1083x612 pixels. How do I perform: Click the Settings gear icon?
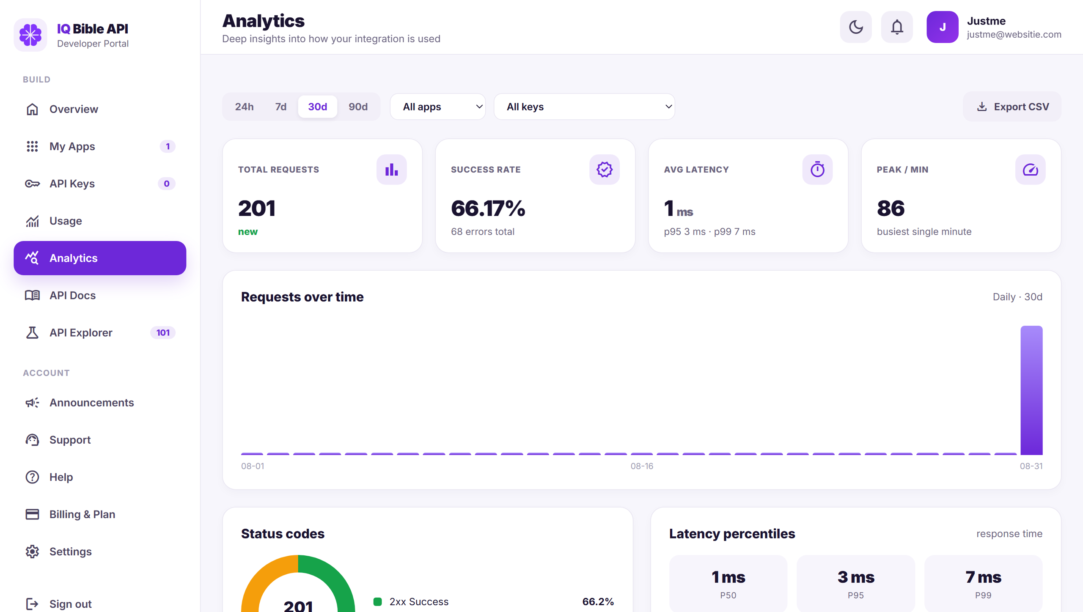[x=32, y=552]
